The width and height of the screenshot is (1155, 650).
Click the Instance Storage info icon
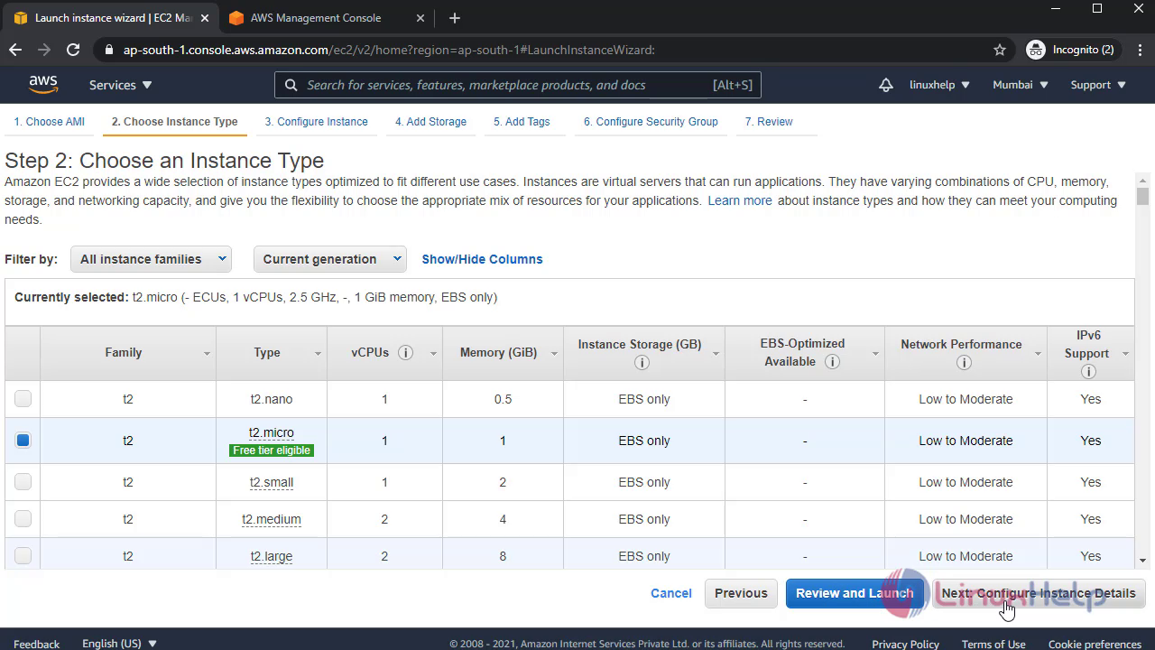point(642,362)
